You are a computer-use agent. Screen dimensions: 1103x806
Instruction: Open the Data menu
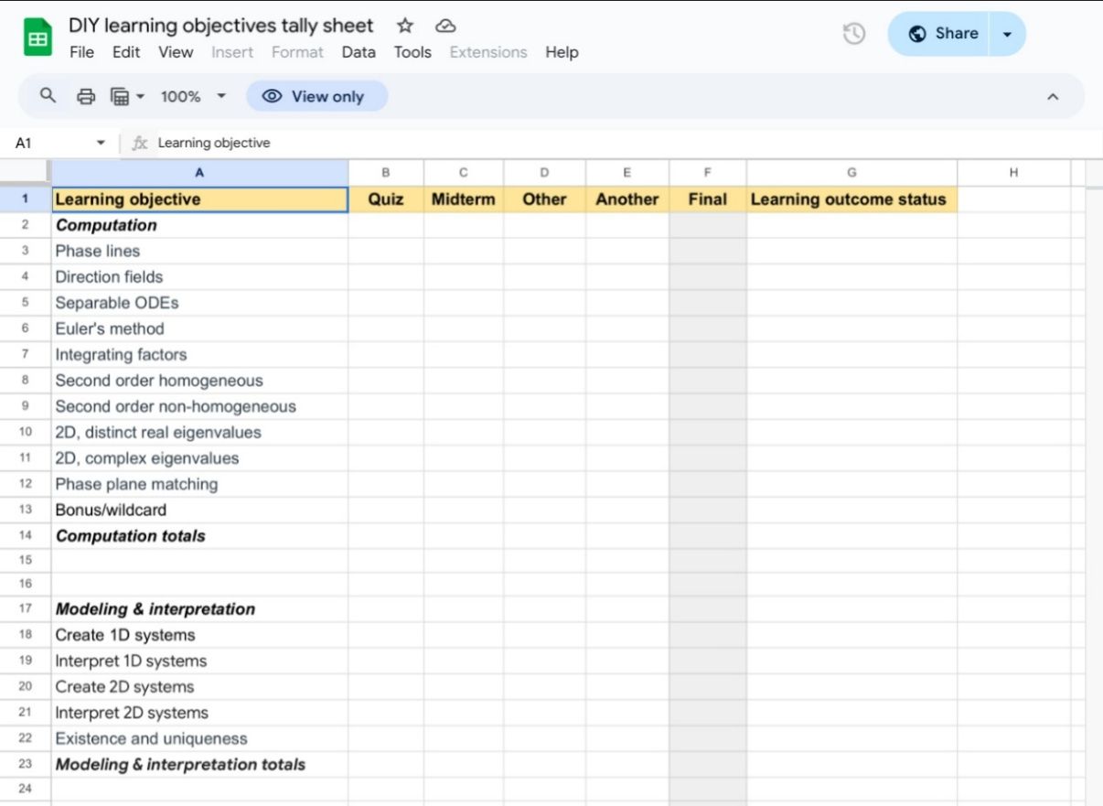click(359, 52)
